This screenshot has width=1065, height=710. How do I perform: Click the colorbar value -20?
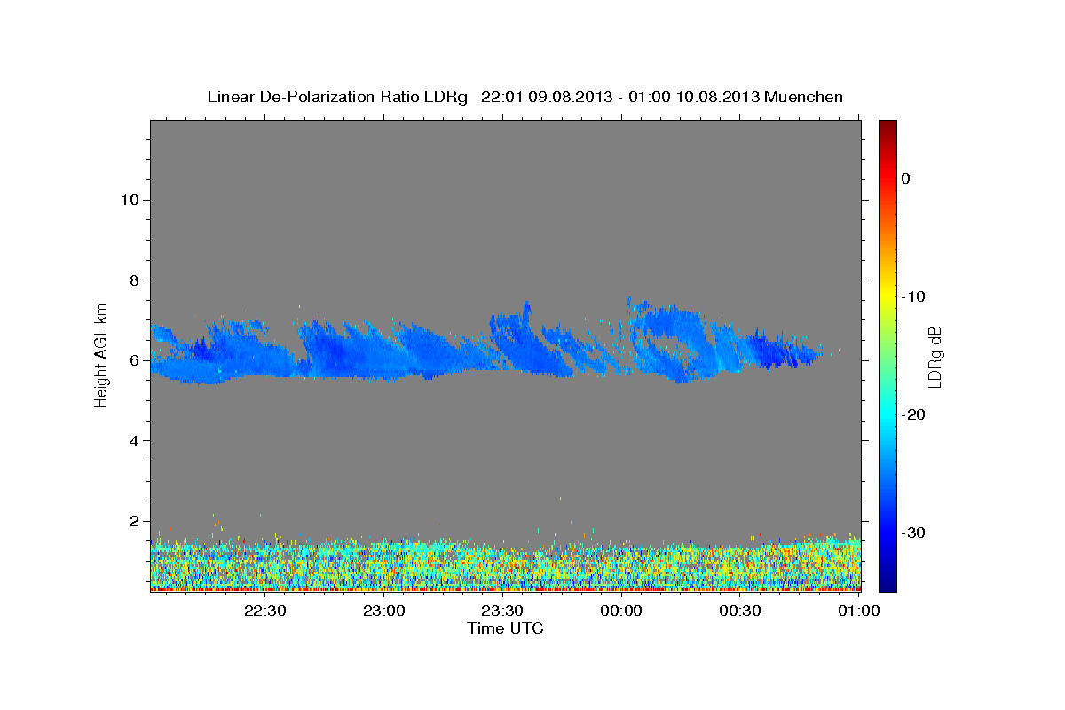click(x=913, y=414)
